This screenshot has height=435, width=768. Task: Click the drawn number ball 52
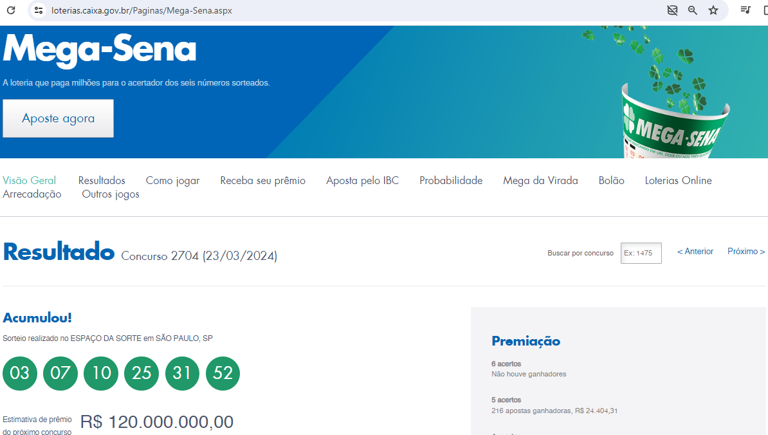point(223,373)
